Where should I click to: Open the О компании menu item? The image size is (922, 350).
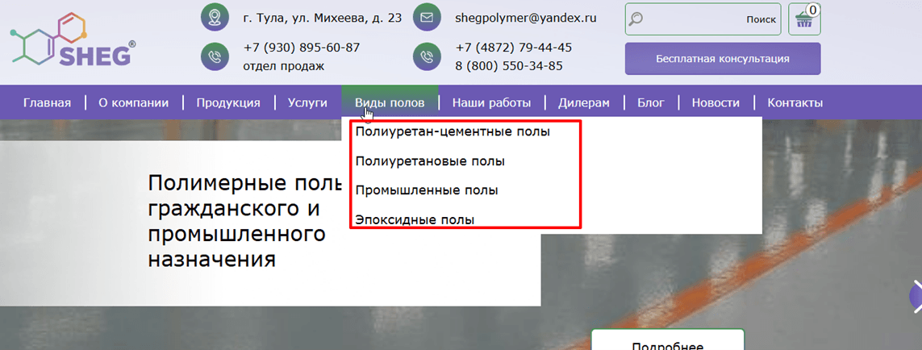point(133,103)
